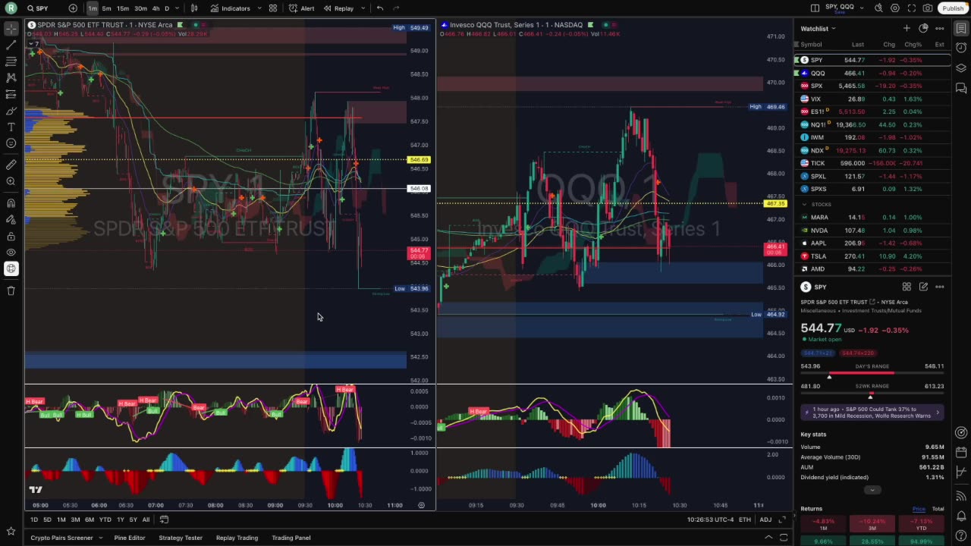Expand the Key stats chevron
971x546 pixels.
pyautogui.click(x=872, y=490)
